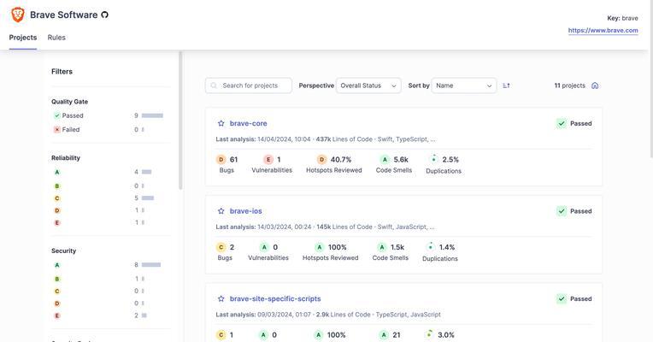Click brave-site-specific-scripts Passed checkmark icon
This screenshot has width=653, height=342.
(x=562, y=298)
